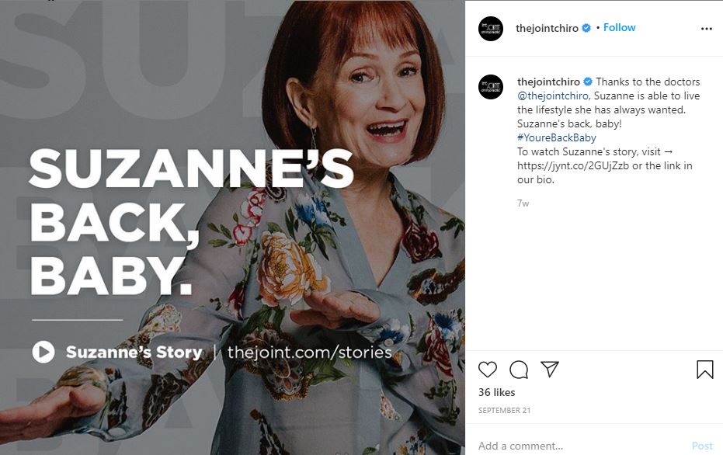Click the verified badge in the caption
The width and height of the screenshot is (723, 455).
coord(589,82)
